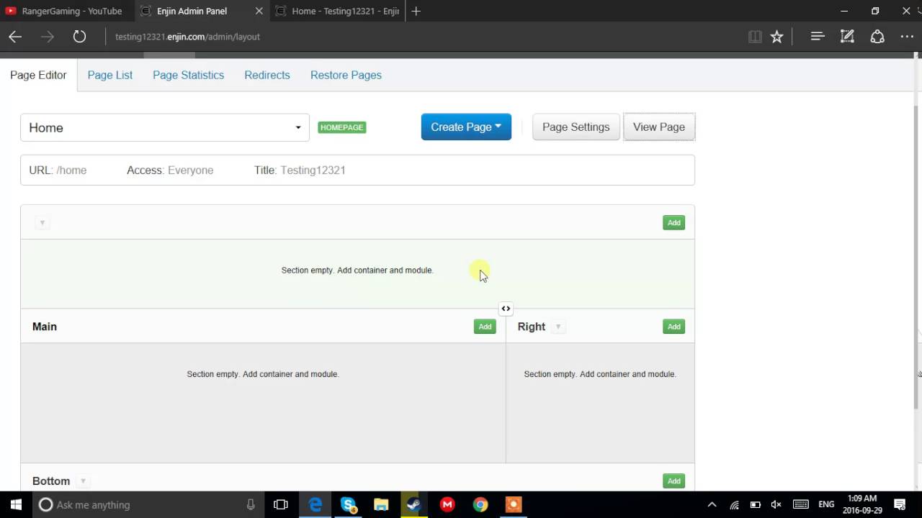Expand the Right section options arrow
922x518 pixels.
[x=558, y=327]
